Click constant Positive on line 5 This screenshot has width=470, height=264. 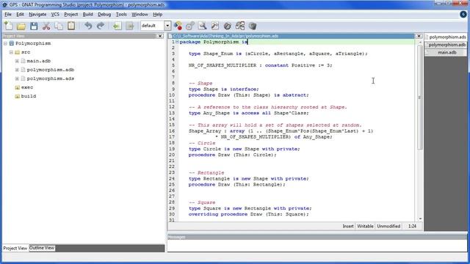(290, 65)
